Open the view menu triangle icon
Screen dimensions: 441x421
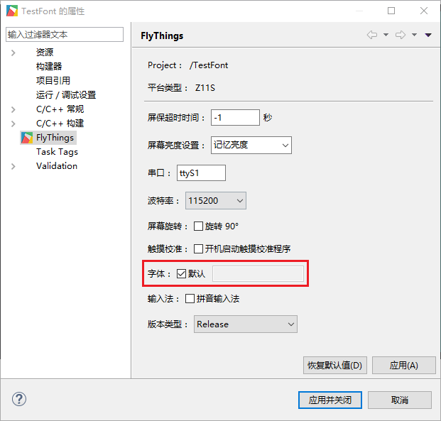pos(428,35)
